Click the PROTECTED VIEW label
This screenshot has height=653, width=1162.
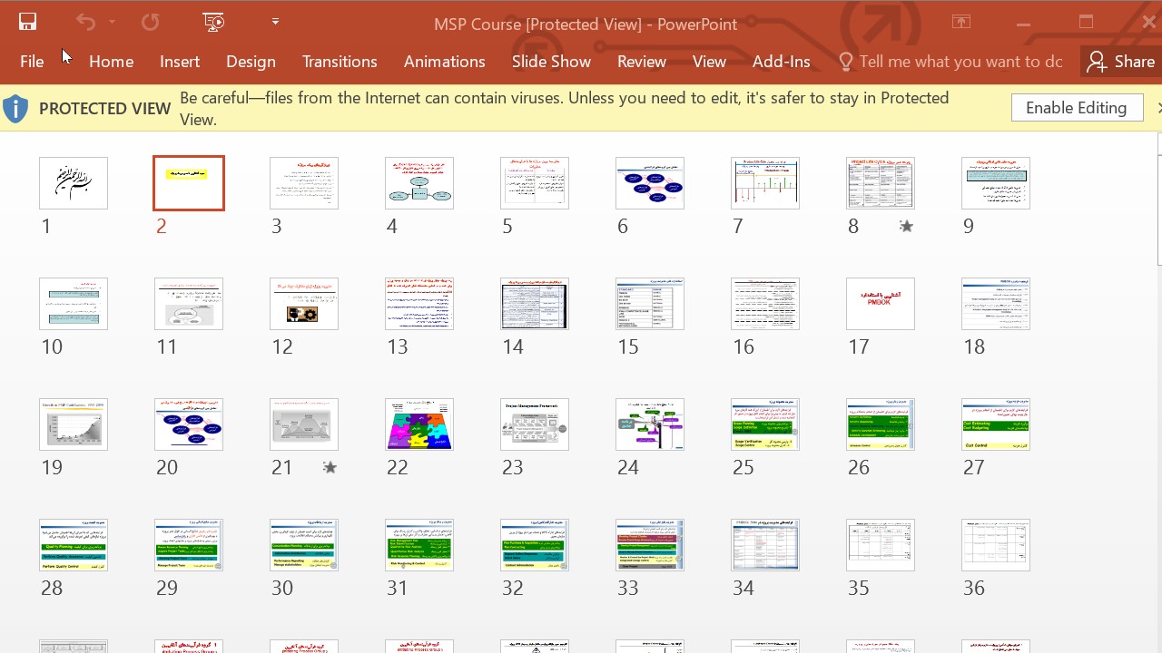[105, 109]
